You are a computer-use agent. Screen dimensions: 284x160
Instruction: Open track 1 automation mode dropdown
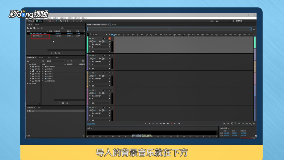point(101,51)
